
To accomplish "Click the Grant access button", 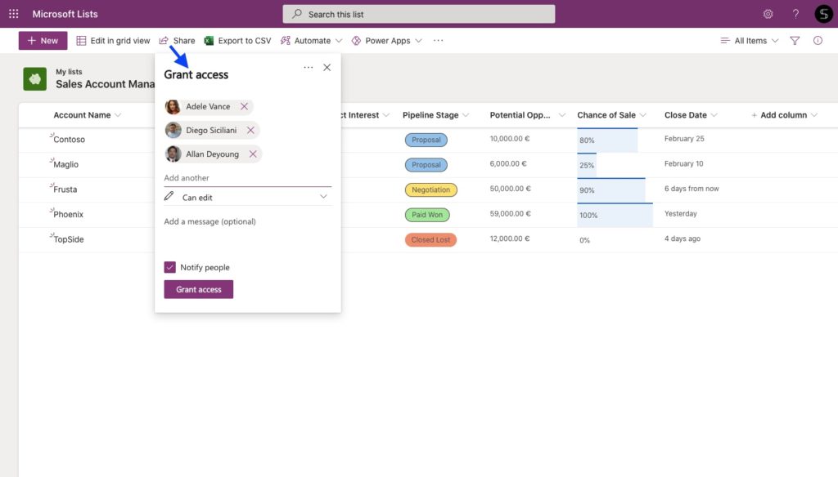I will point(198,289).
